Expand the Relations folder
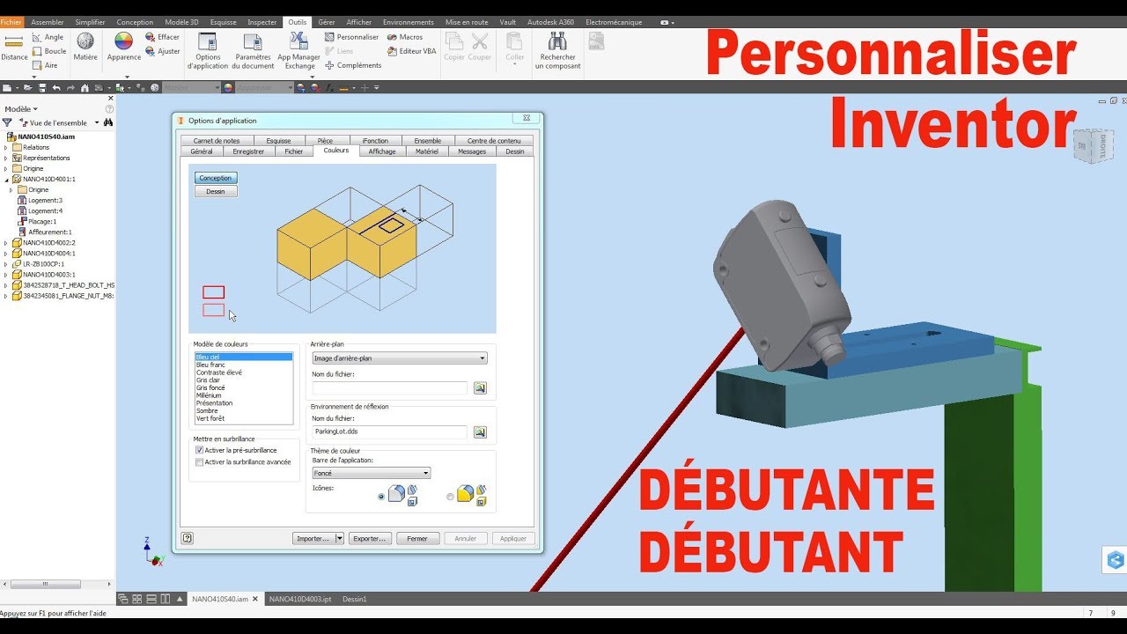The height and width of the screenshot is (634, 1127). tap(6, 147)
